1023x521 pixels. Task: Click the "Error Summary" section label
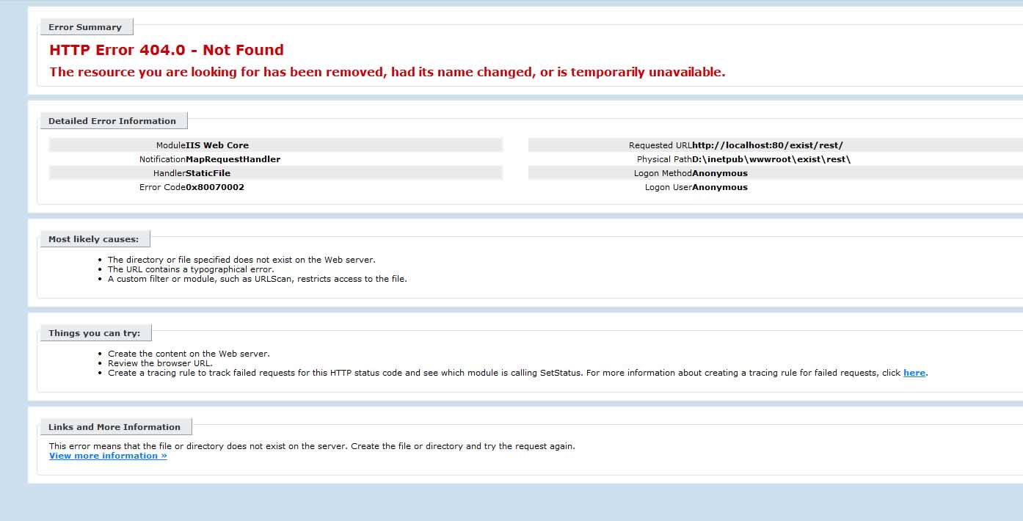coord(85,27)
